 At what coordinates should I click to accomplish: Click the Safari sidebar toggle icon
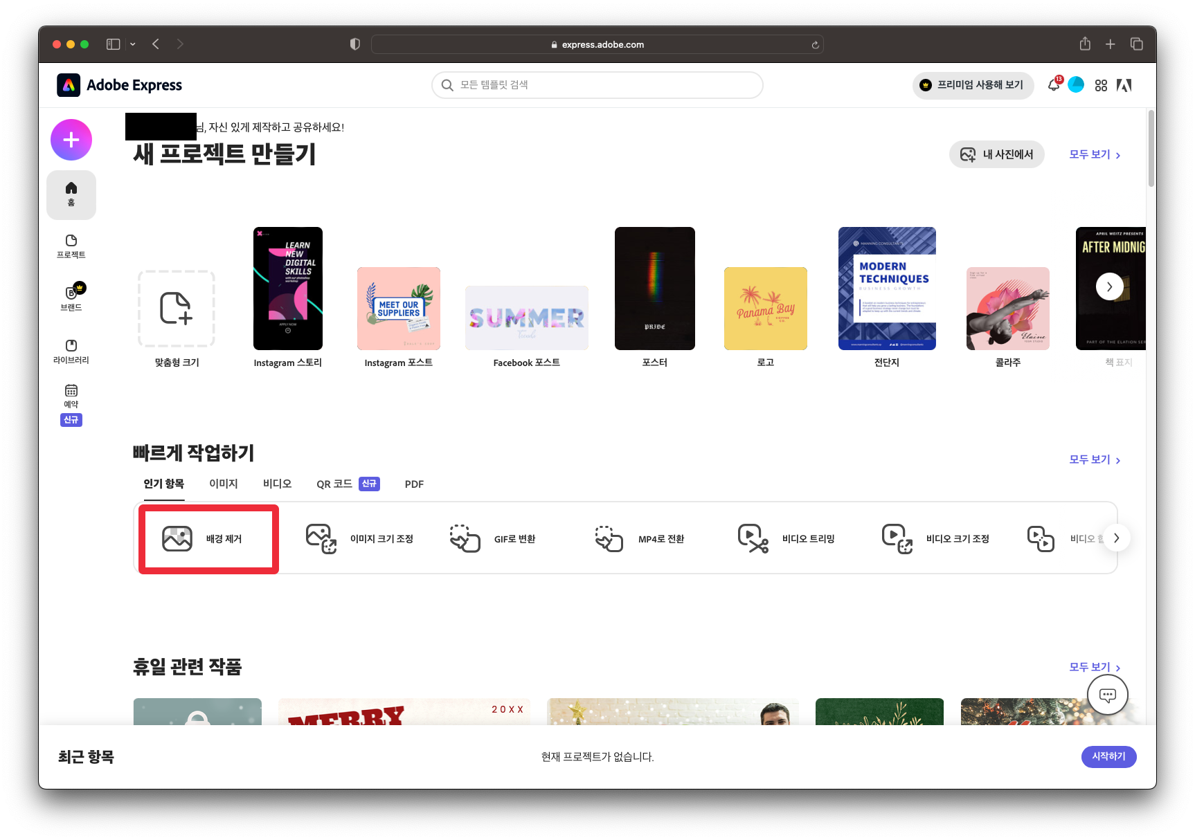point(113,44)
